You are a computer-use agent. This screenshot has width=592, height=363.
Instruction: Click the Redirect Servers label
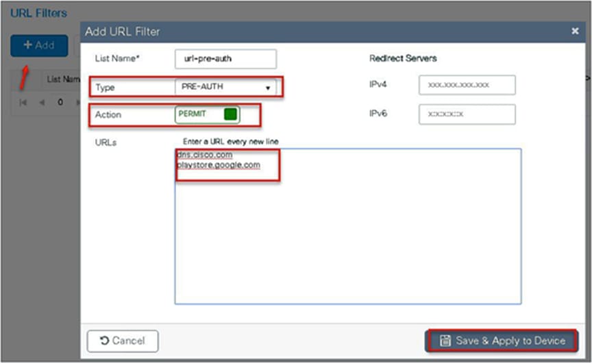pyautogui.click(x=403, y=58)
